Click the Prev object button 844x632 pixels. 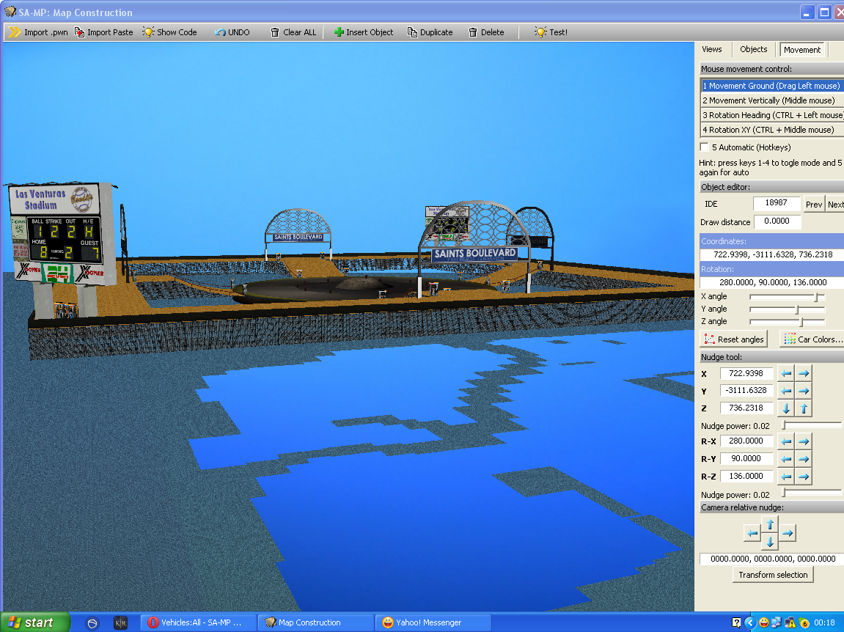[814, 204]
